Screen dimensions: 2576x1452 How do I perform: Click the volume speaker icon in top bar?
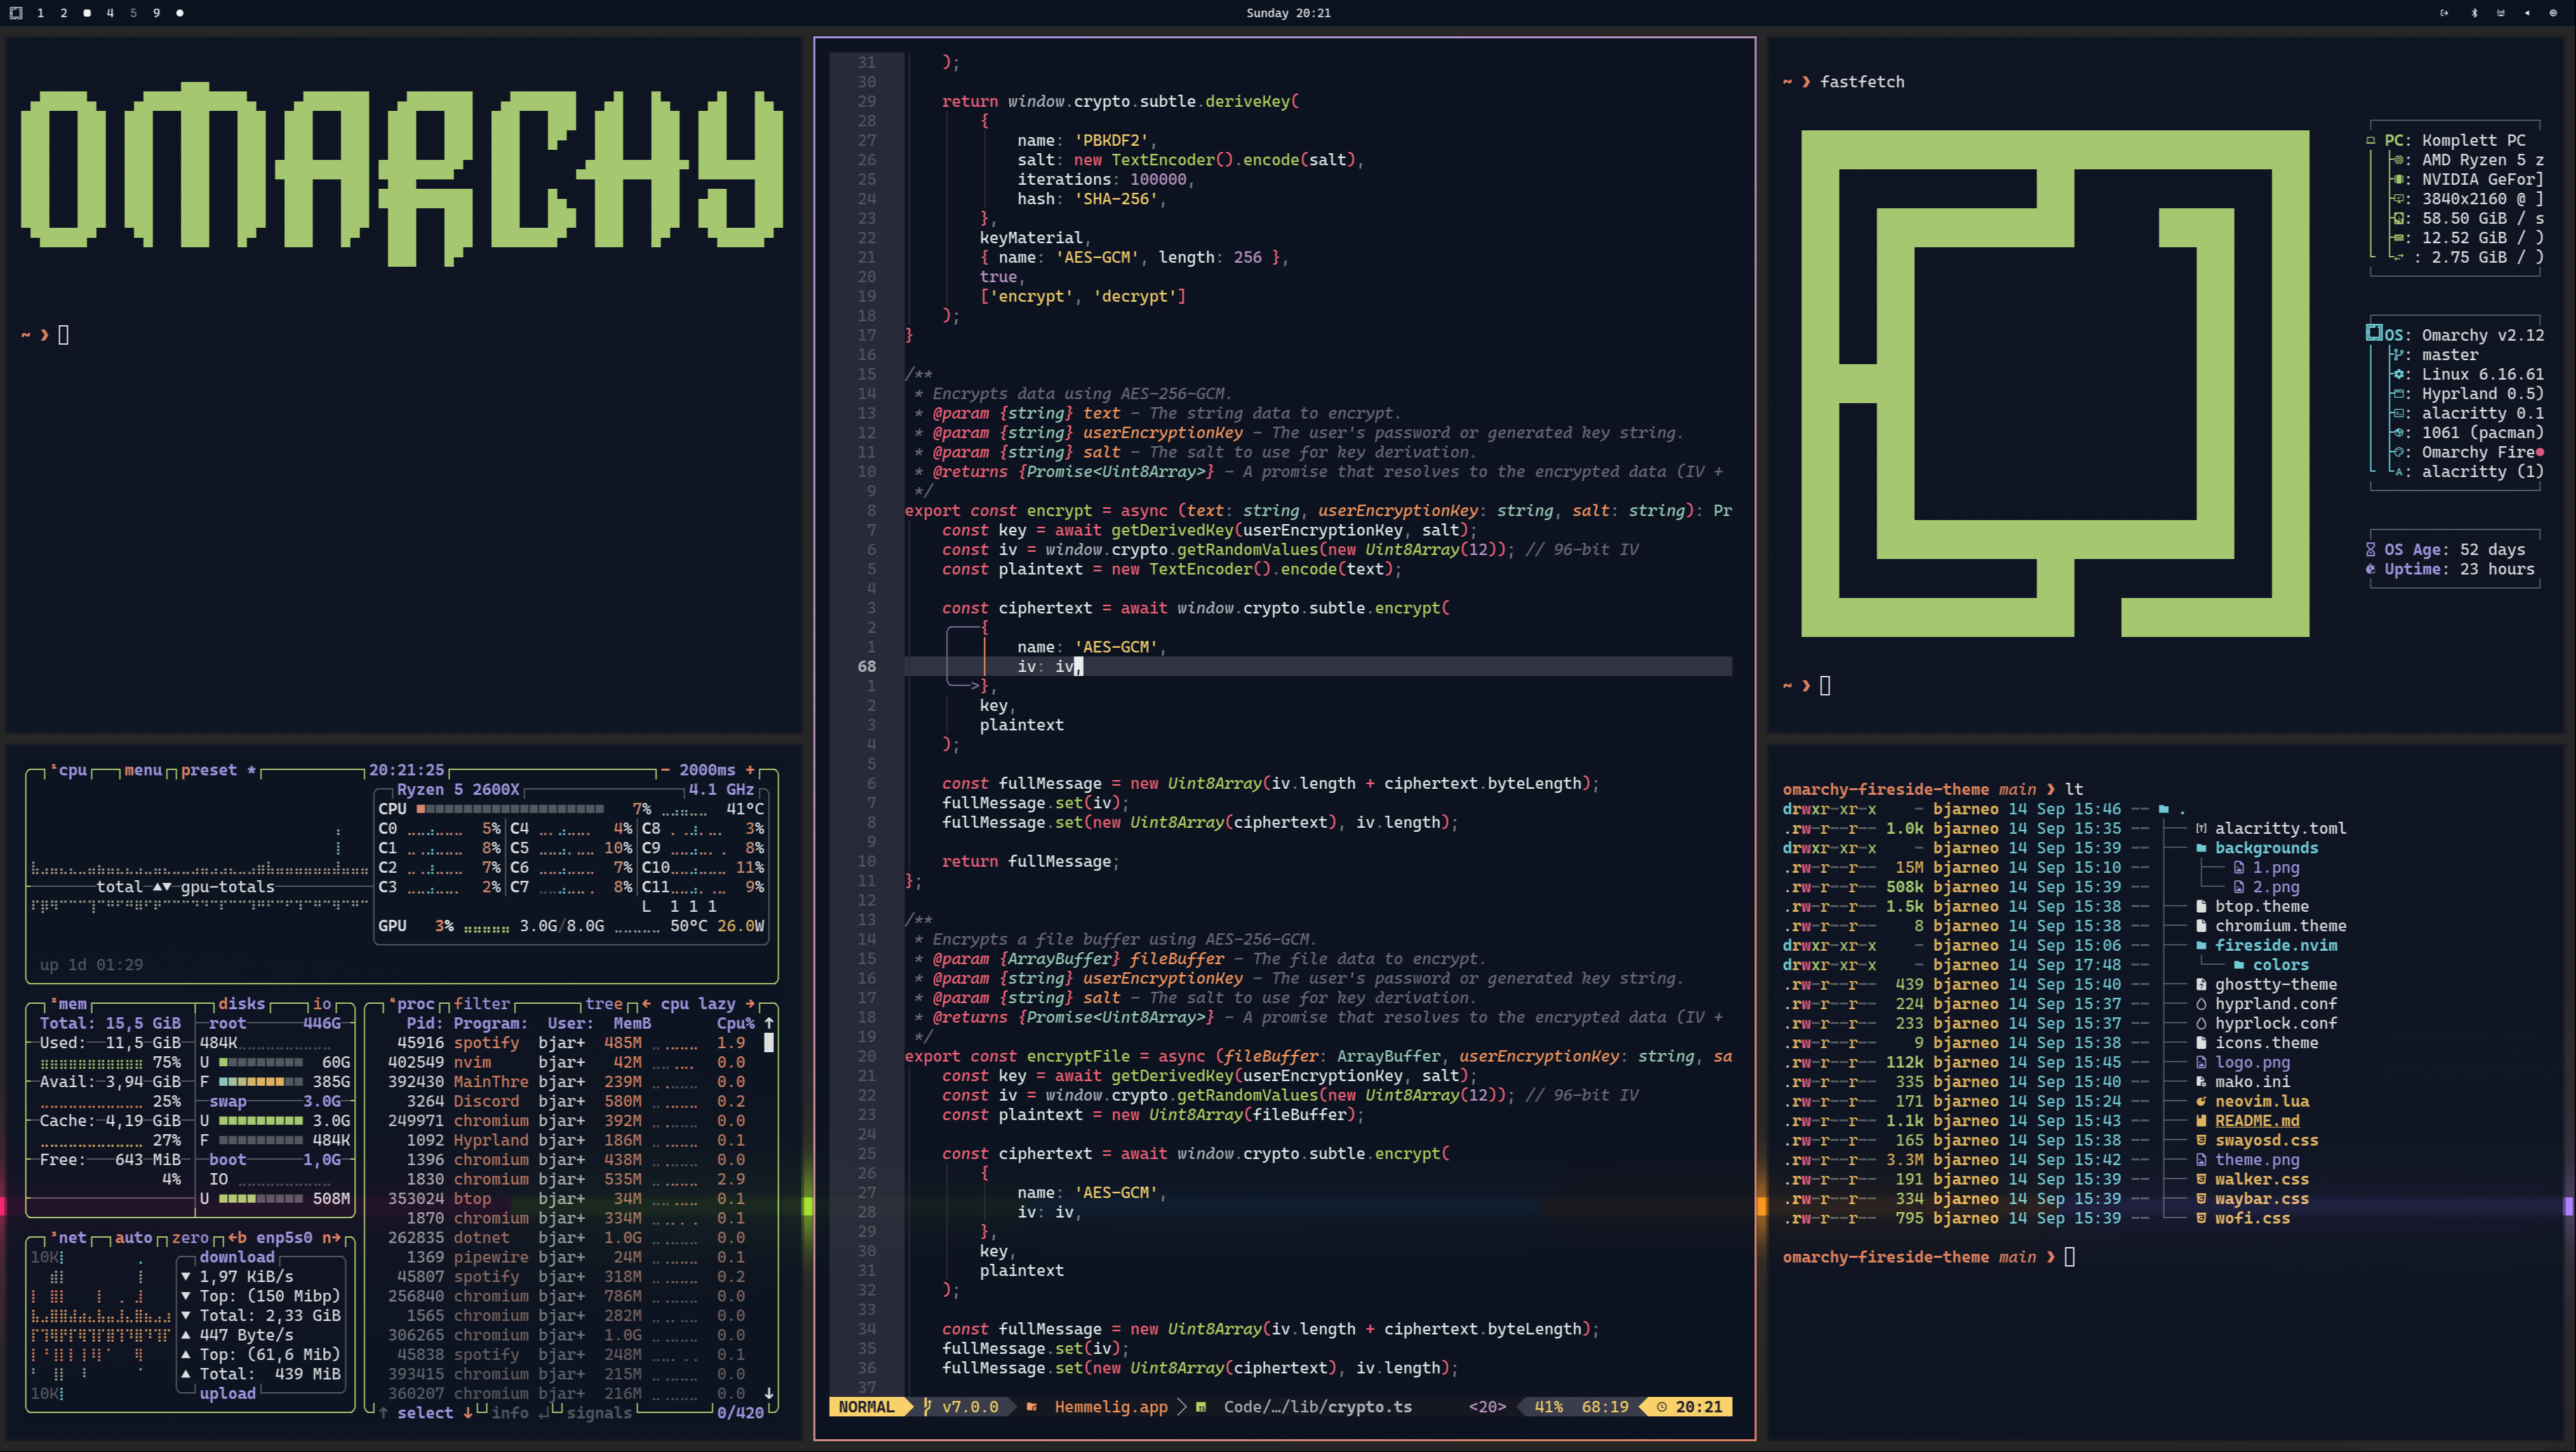click(x=2528, y=13)
